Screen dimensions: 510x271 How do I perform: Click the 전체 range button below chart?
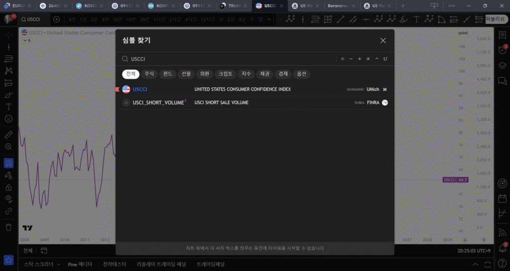28,251
